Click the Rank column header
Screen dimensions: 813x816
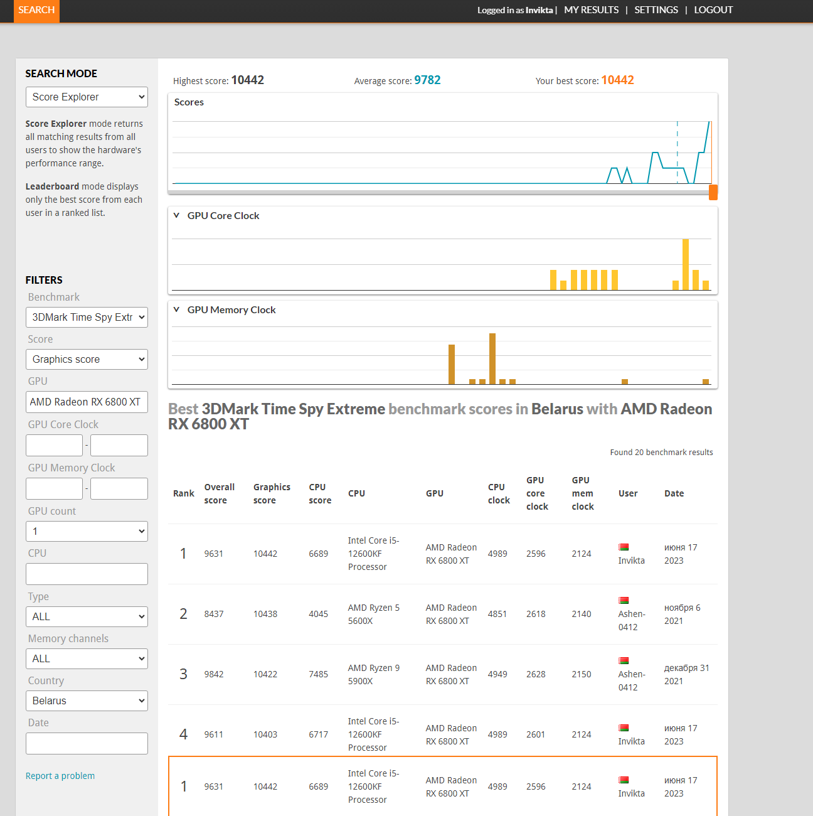click(x=184, y=493)
